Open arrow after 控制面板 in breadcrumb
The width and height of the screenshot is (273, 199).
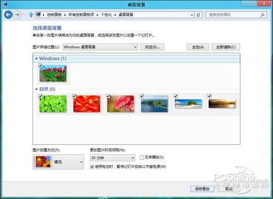click(65, 15)
